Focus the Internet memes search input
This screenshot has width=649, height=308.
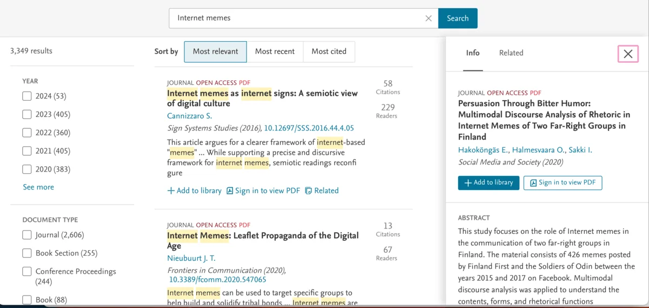click(297, 18)
